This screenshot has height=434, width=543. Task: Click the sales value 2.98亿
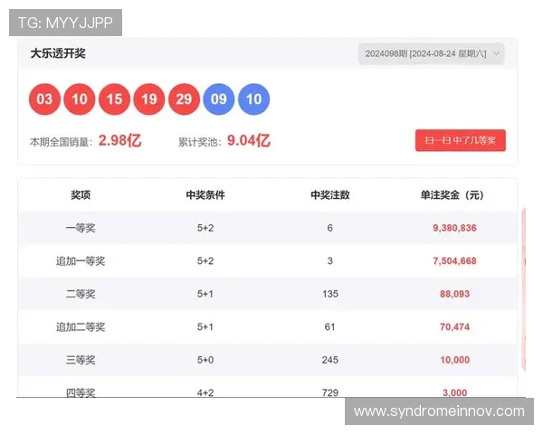pos(119,140)
